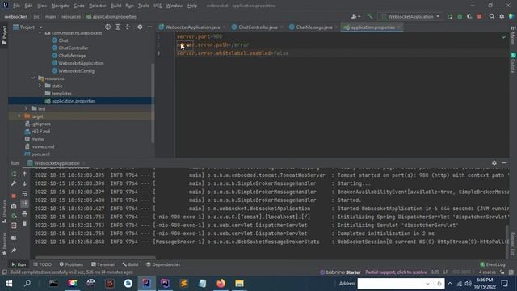This screenshot has height=291, width=517.
Task: Open the Refactor menu
Action: (98, 6)
